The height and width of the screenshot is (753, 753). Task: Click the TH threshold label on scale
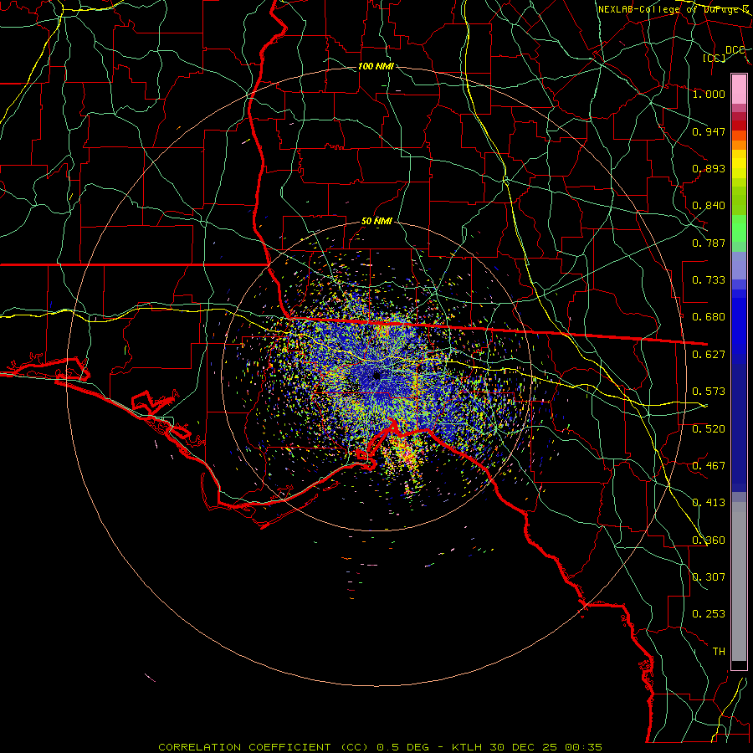(x=719, y=652)
